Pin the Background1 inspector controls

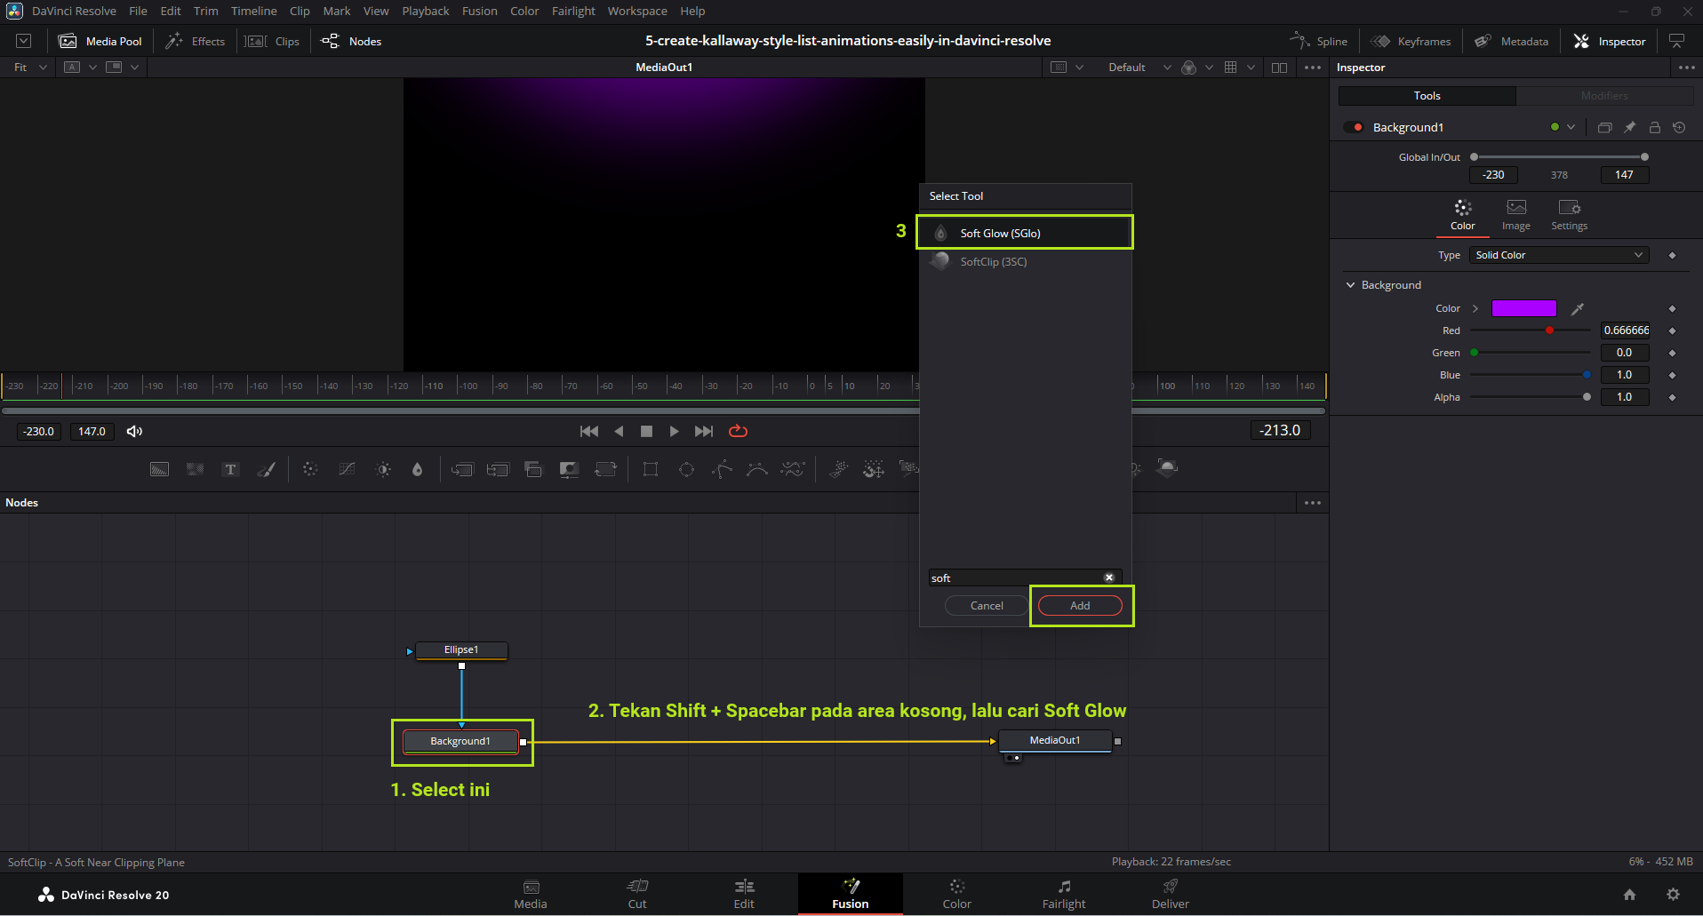click(1629, 128)
